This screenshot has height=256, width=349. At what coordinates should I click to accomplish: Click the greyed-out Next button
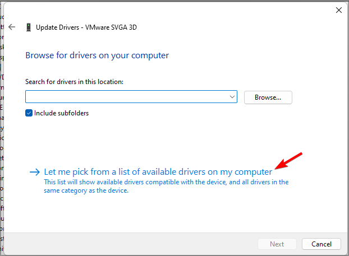click(277, 244)
